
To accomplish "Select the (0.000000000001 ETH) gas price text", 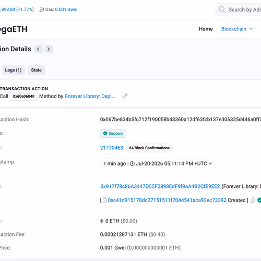I will [154, 247].
